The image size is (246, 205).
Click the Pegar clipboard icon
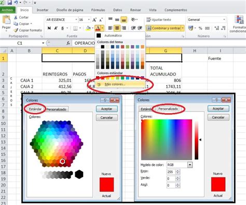(6, 19)
